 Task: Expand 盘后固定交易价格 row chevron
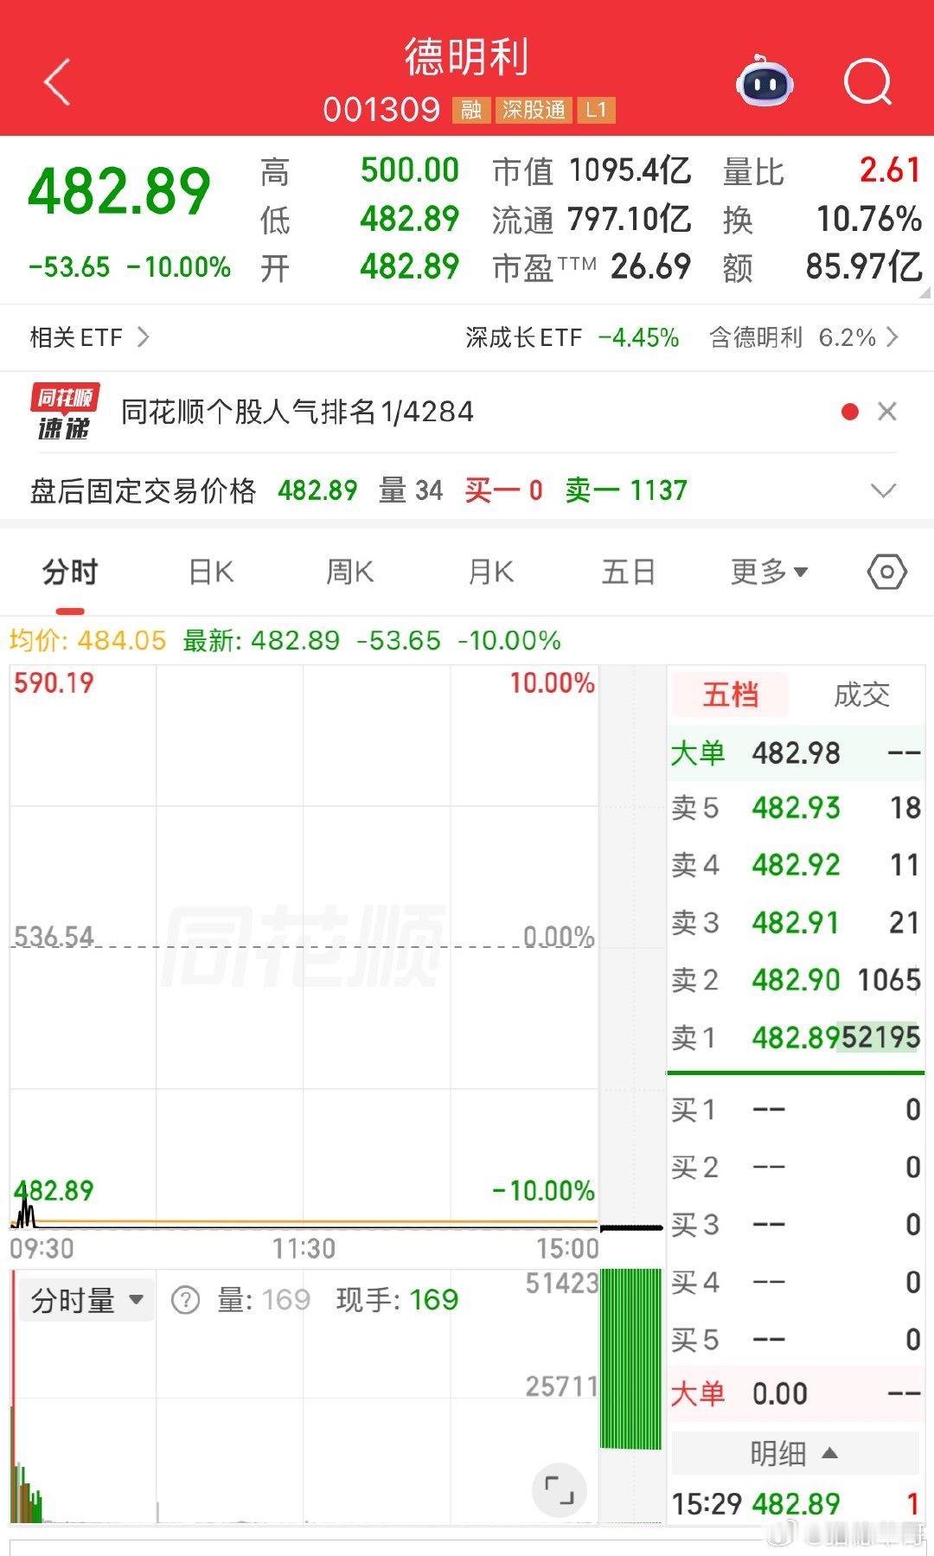(x=883, y=491)
